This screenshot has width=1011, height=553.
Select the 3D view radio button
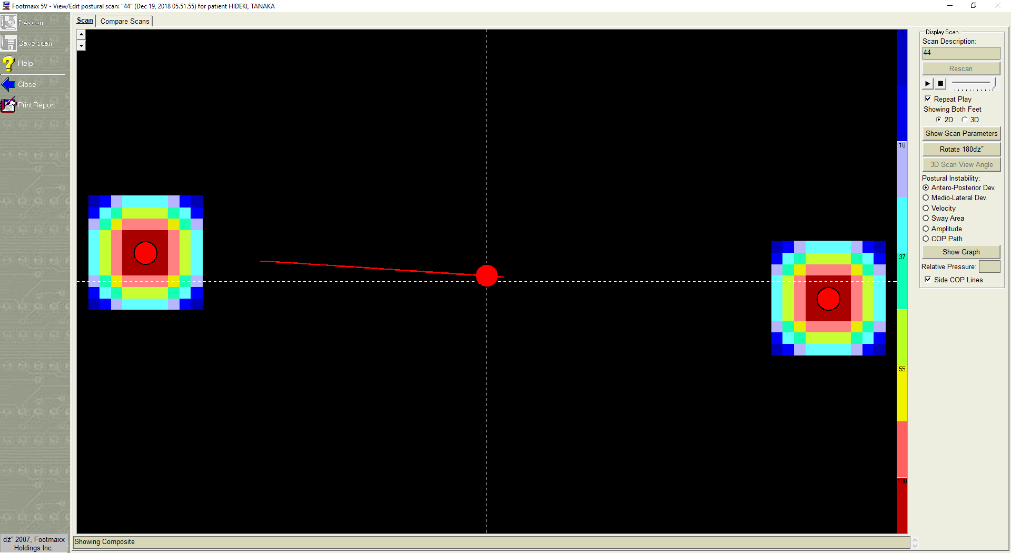[x=965, y=120]
